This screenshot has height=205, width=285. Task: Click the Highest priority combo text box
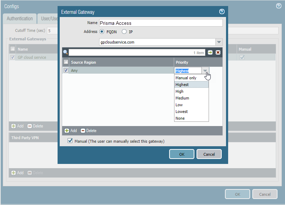point(188,70)
